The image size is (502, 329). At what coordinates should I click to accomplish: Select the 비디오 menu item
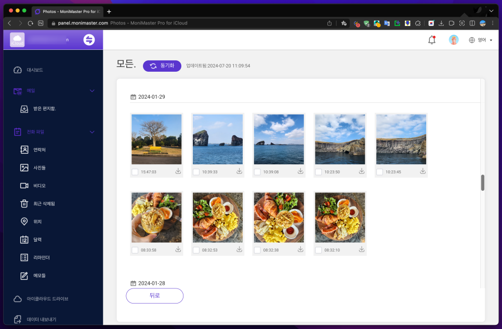tap(39, 186)
